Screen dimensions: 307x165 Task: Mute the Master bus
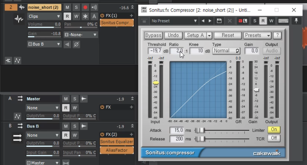[66, 99]
